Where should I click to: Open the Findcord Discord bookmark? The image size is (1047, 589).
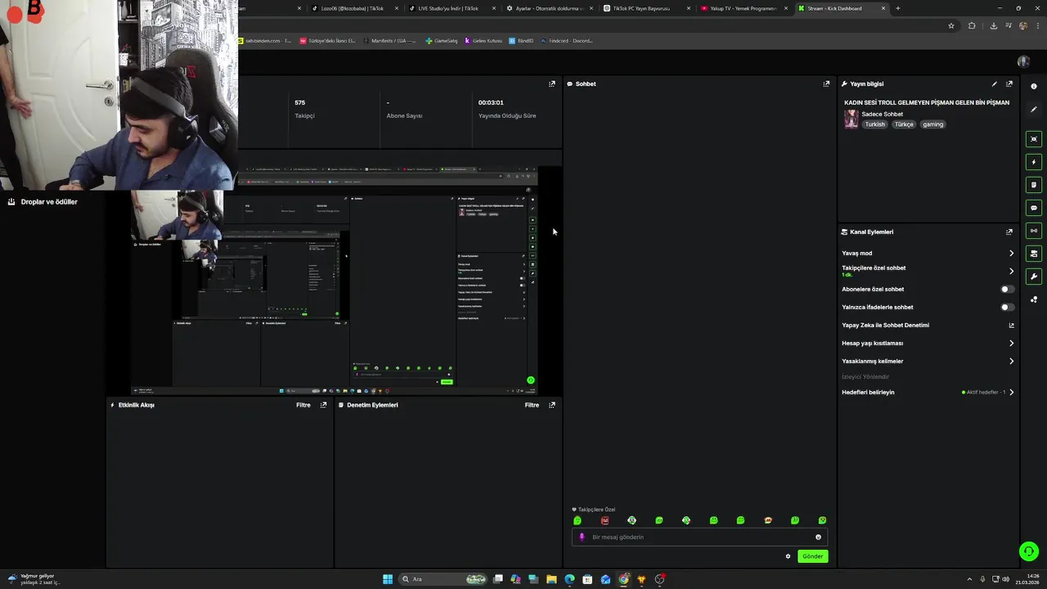566,41
